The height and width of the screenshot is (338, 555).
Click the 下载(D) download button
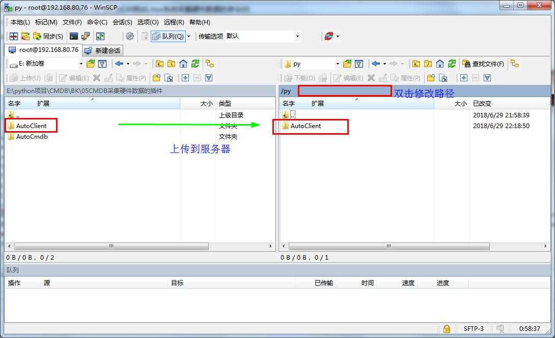[x=300, y=78]
